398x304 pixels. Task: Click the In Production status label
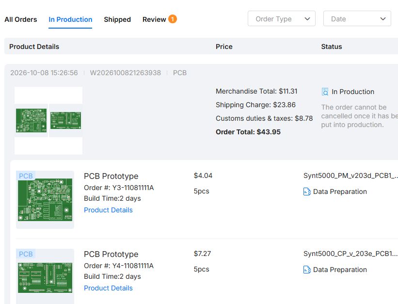[353, 92]
